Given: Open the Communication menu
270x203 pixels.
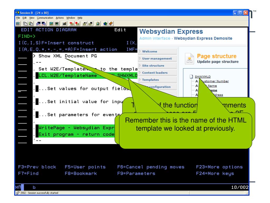Looking at the screenshot, I should tap(45, 18).
